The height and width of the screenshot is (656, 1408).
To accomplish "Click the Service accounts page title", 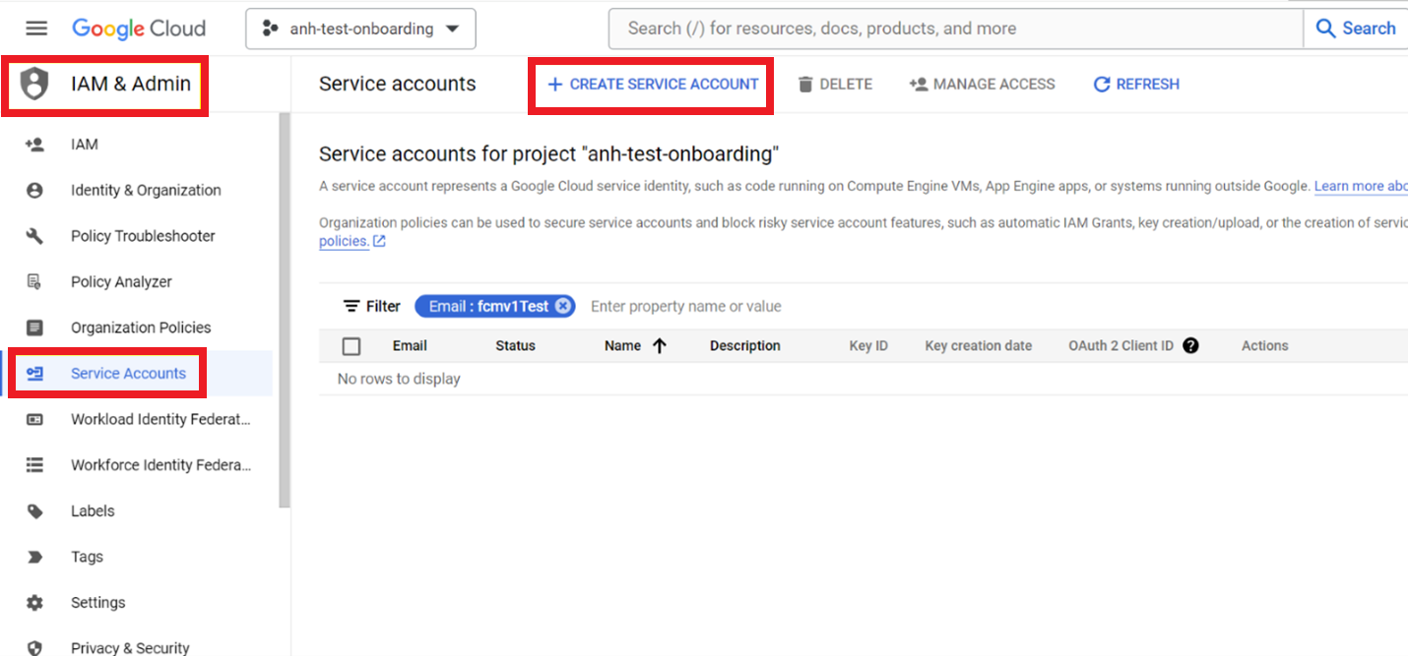I will tap(398, 85).
